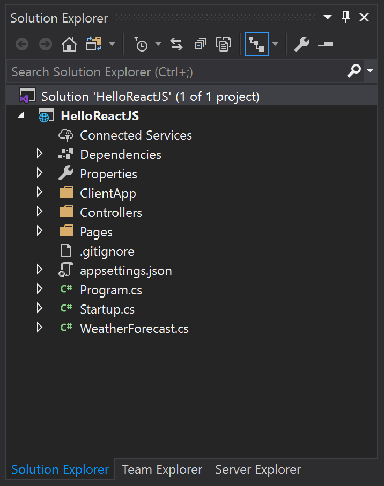
Task: Expand the Controllers folder
Action: (x=39, y=212)
